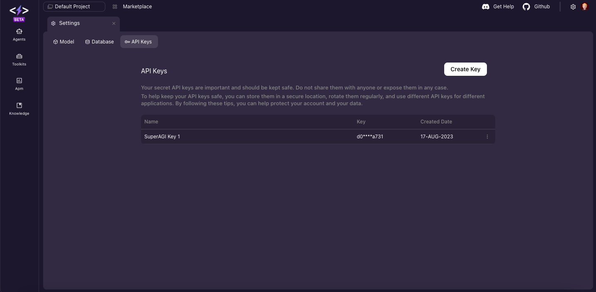Click the Marketplace link

137,7
